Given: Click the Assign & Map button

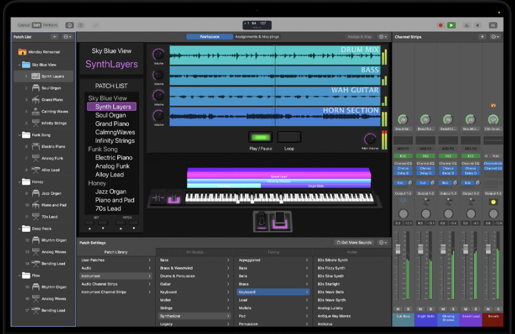Looking at the screenshot, I should pos(359,37).
